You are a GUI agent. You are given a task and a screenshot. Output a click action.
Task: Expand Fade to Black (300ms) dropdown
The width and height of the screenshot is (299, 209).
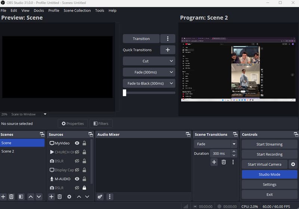point(171,83)
